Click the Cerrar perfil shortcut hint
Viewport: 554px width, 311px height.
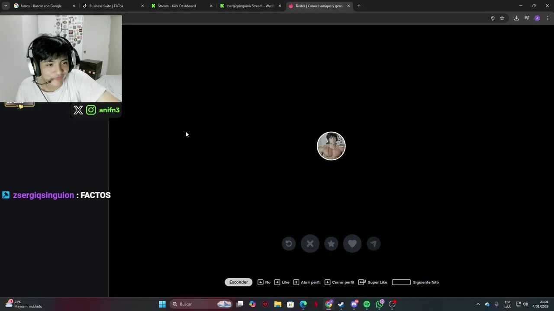pos(339,282)
